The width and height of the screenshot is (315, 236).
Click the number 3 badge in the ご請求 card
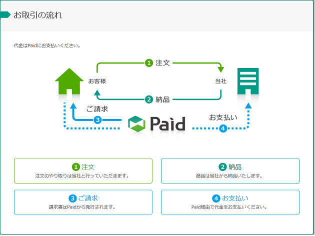(x=72, y=198)
